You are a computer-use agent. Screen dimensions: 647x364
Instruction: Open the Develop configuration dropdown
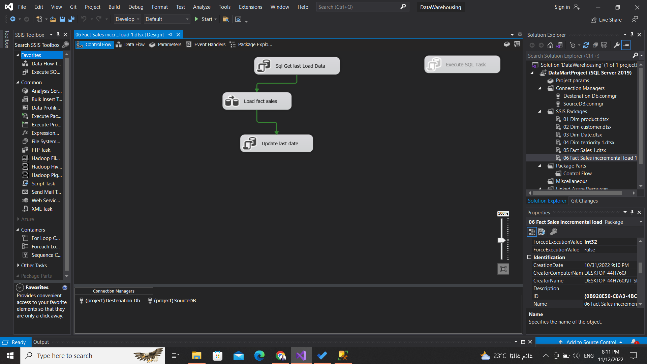coord(127,19)
